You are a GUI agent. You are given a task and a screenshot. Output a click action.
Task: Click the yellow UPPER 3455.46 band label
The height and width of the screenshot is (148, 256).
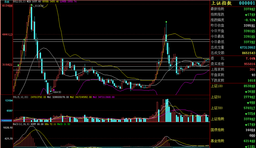(50, 1)
